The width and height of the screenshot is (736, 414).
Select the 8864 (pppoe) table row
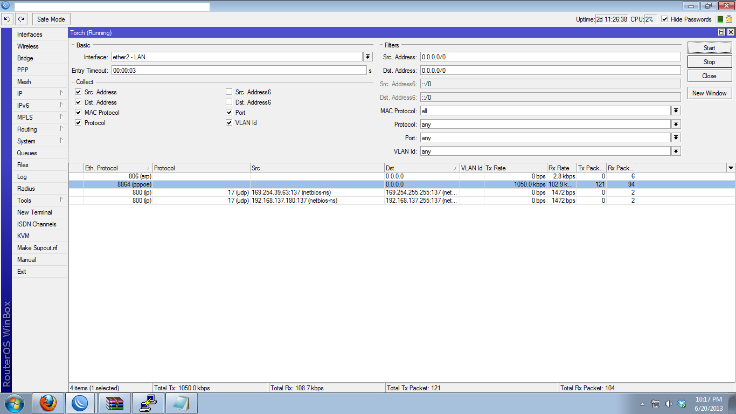[401, 184]
